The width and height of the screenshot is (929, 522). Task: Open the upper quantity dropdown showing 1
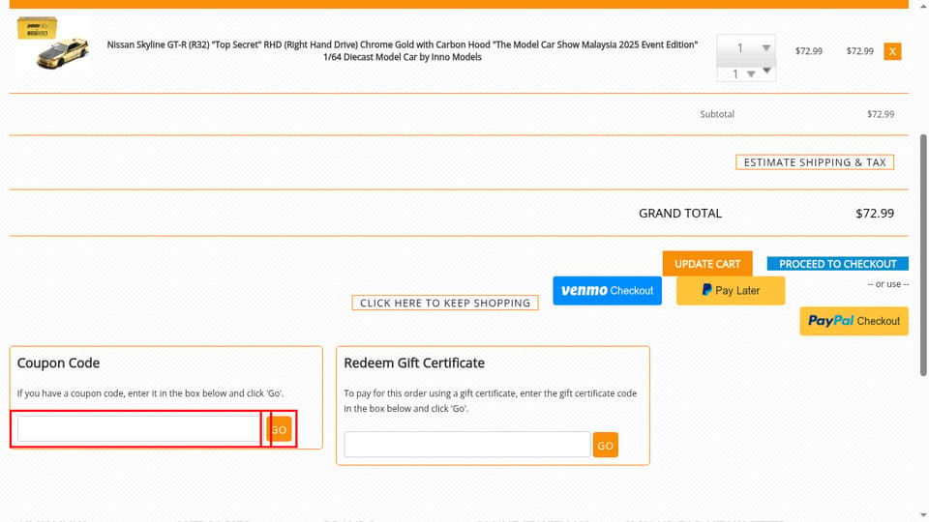[x=746, y=48]
